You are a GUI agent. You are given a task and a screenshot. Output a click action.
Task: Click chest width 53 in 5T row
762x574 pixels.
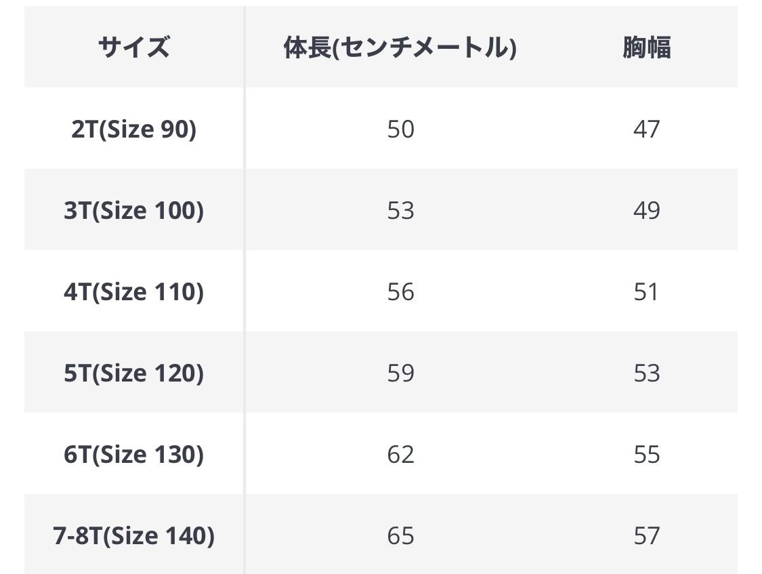[x=646, y=373]
